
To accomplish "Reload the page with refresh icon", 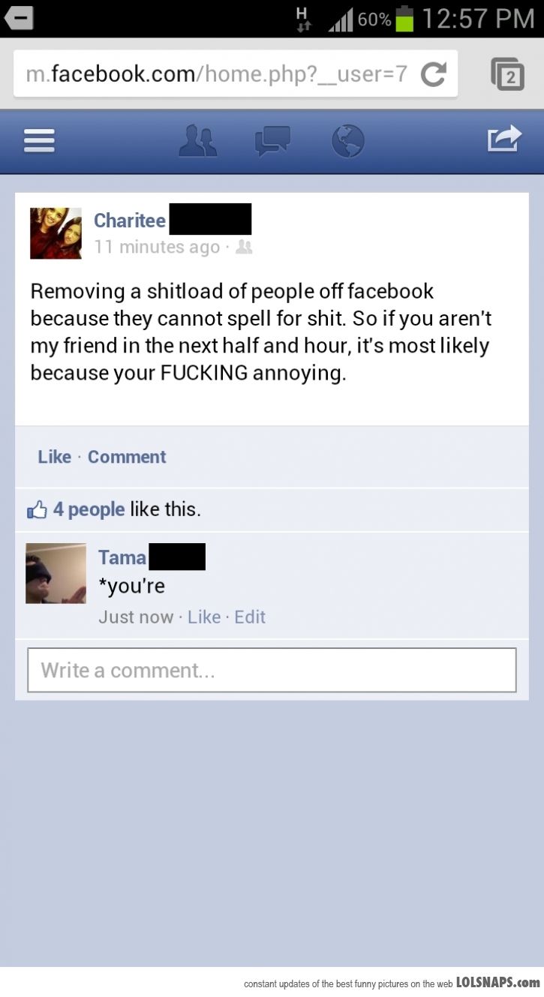I will [x=433, y=74].
